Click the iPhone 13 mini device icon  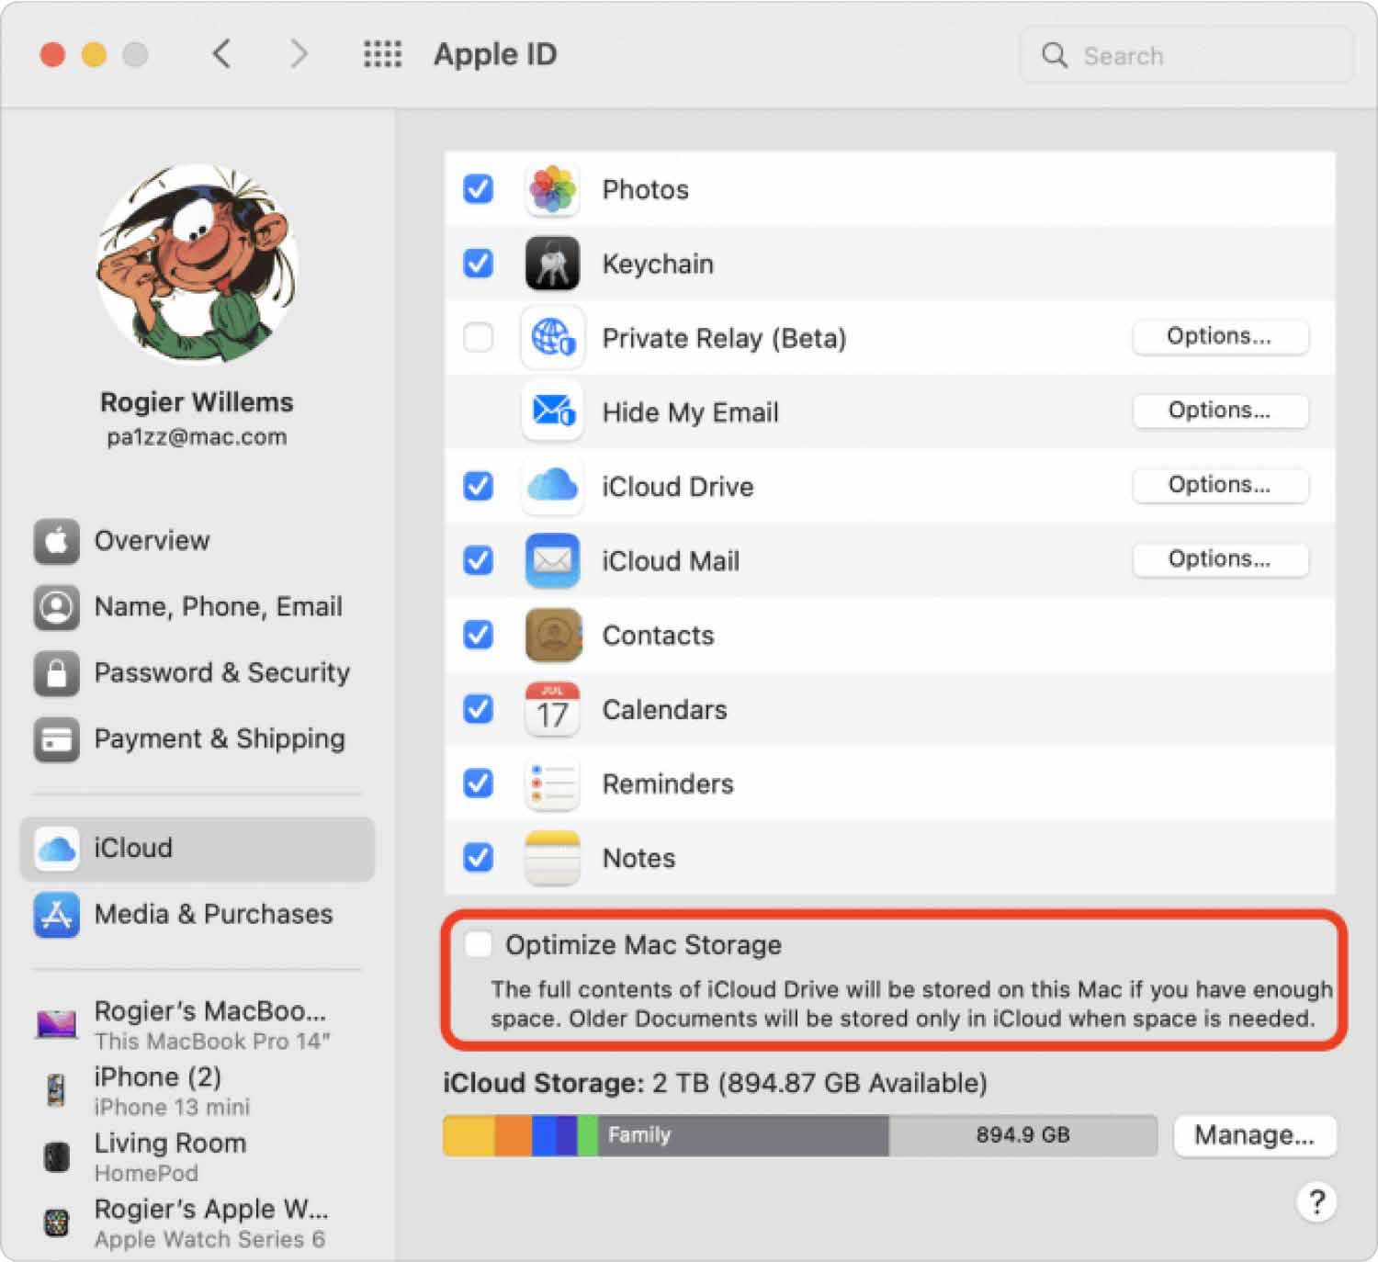[57, 1090]
